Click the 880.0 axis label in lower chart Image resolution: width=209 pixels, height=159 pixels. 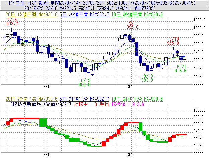click(x=198, y=151)
